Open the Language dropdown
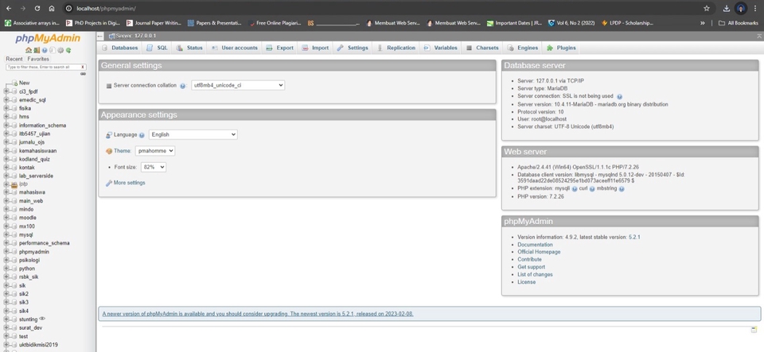764x352 pixels. pos(193,134)
